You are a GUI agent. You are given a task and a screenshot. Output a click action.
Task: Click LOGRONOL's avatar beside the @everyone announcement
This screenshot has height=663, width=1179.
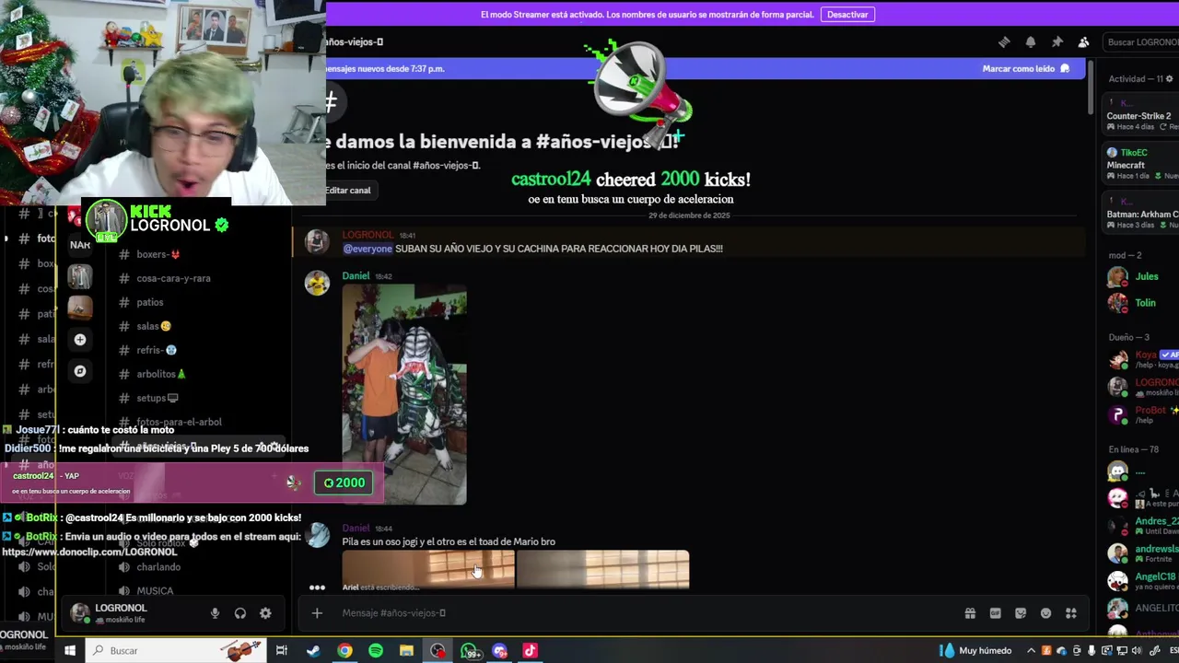click(x=317, y=241)
